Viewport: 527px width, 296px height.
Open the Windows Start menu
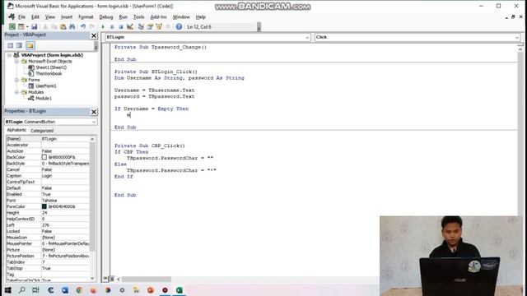(7, 290)
